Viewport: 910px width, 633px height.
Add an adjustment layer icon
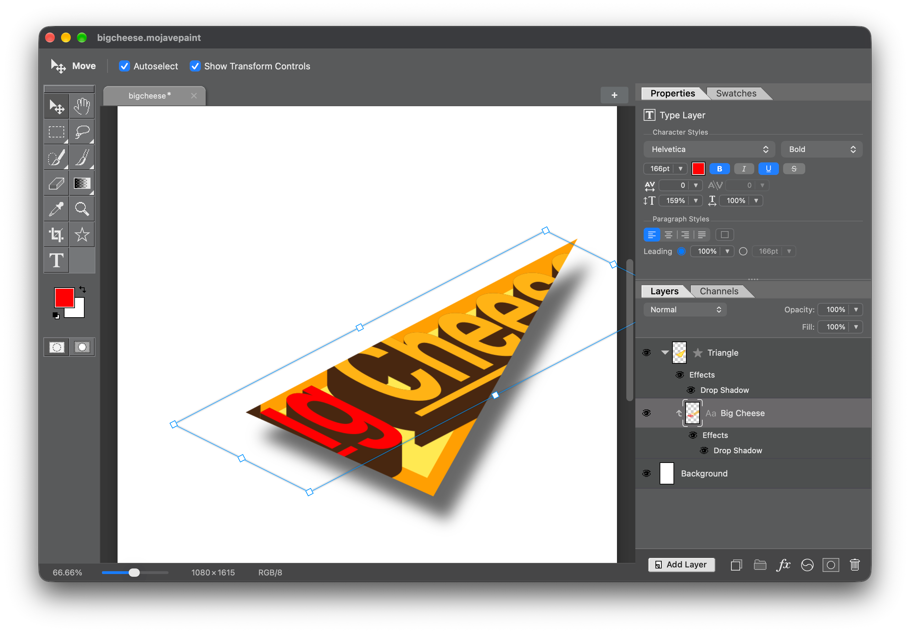coord(807,564)
